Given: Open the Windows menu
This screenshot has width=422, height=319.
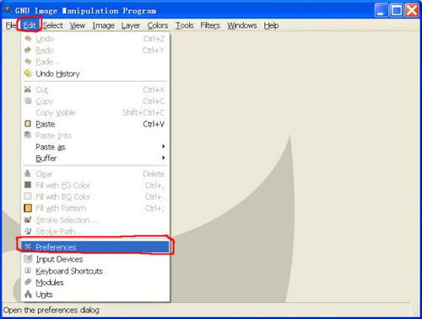Looking at the screenshot, I should click(242, 25).
